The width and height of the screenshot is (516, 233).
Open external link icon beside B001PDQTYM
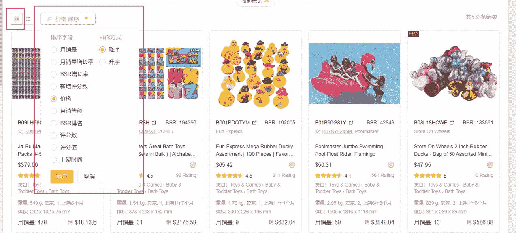coord(254,123)
